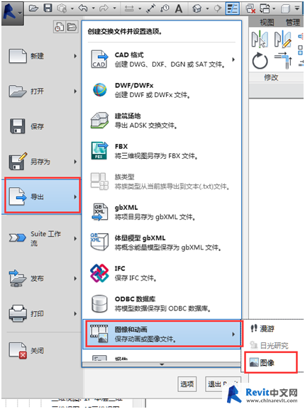Switch to open documents view icon
This screenshot has height=409, width=305.
click(x=72, y=27)
